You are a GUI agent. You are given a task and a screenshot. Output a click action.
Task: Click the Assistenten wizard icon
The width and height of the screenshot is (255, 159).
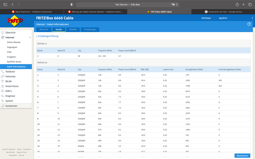coord(3,106)
